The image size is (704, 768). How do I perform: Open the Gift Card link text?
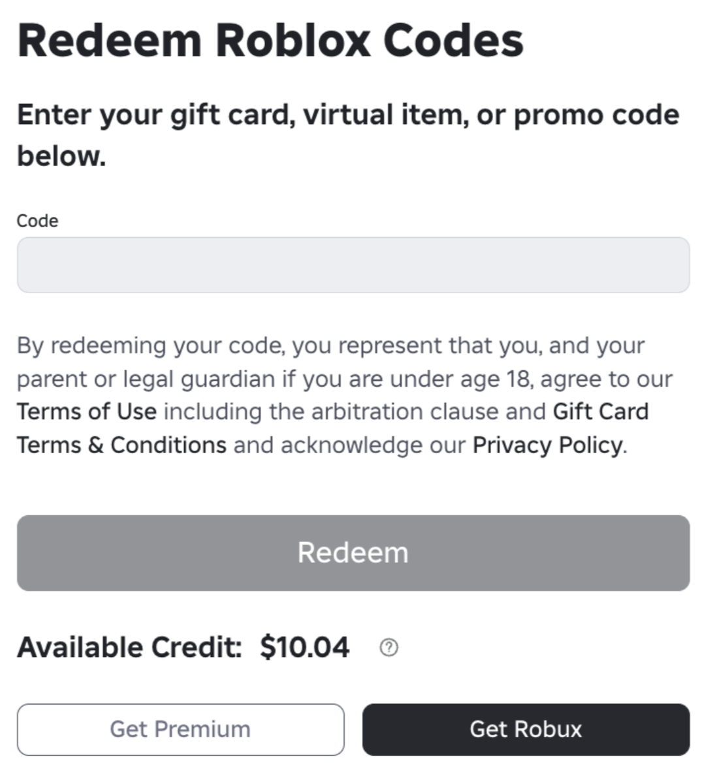pyautogui.click(x=601, y=411)
